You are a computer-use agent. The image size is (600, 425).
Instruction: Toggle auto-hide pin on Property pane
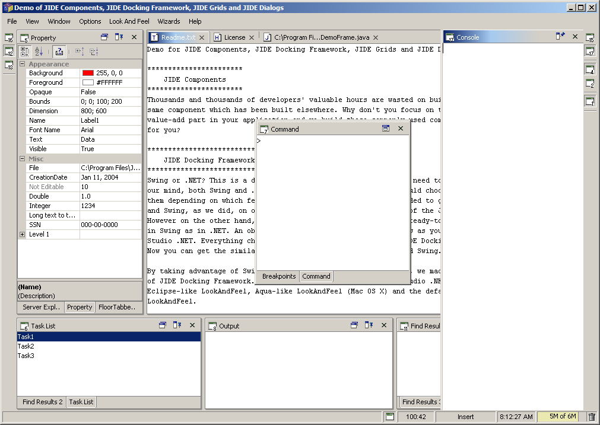tap(119, 37)
